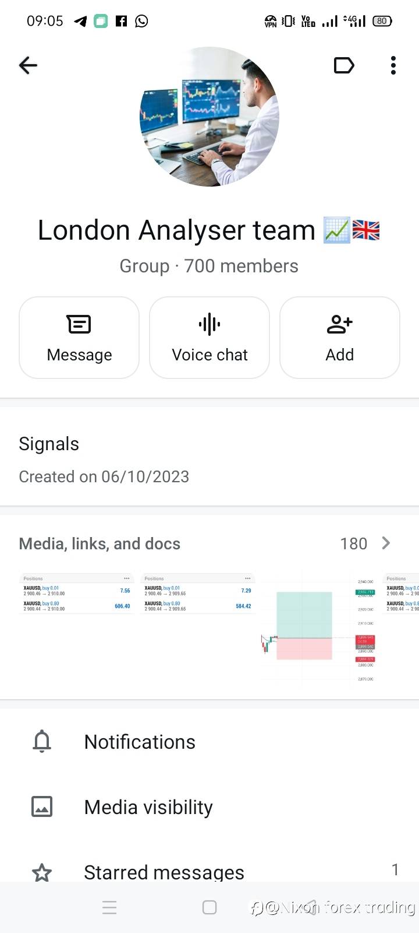The width and height of the screenshot is (419, 933).
Task: Open first XAUUSD positions thumbnail
Action: click(77, 594)
